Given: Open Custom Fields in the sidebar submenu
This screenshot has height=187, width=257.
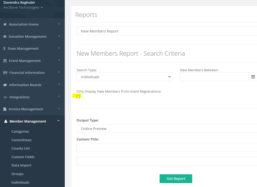Looking at the screenshot, I should pos(23,157).
